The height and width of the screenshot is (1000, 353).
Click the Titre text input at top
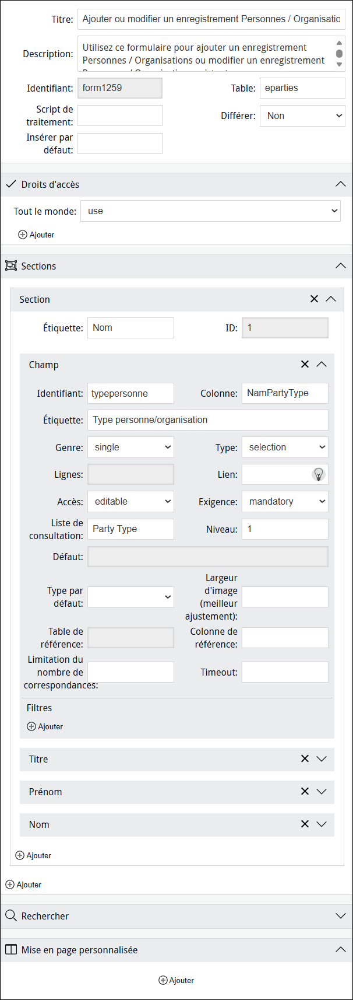tap(211, 19)
